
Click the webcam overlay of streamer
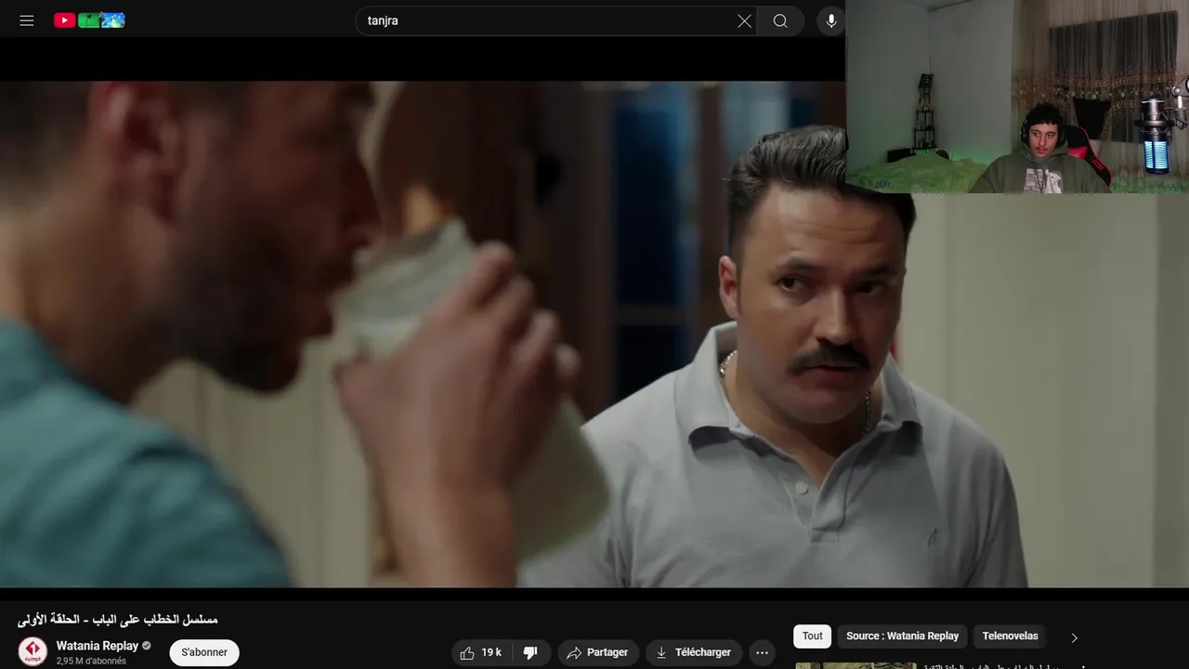pos(1017,97)
